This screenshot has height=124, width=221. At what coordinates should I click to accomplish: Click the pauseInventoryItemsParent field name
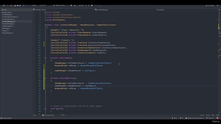click(x=101, y=45)
